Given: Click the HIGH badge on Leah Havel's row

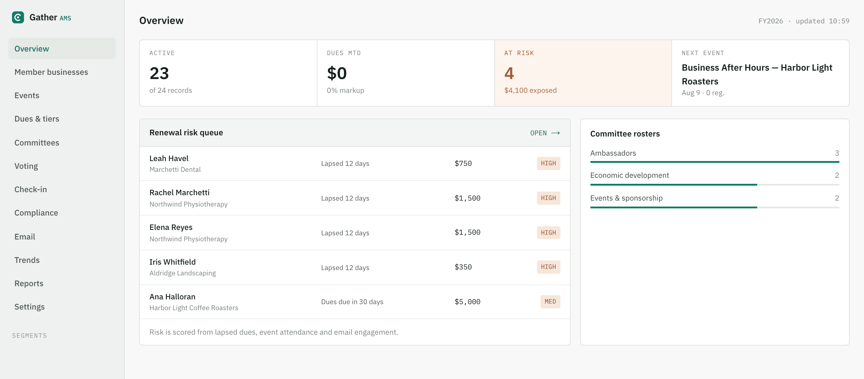Looking at the screenshot, I should (x=548, y=163).
